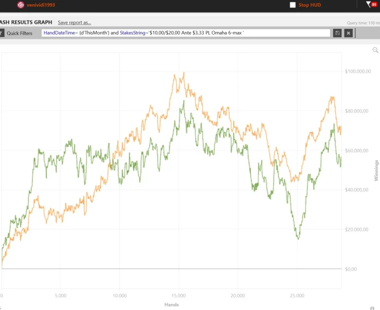Click into the HandDateTime filter expression field

point(185,33)
